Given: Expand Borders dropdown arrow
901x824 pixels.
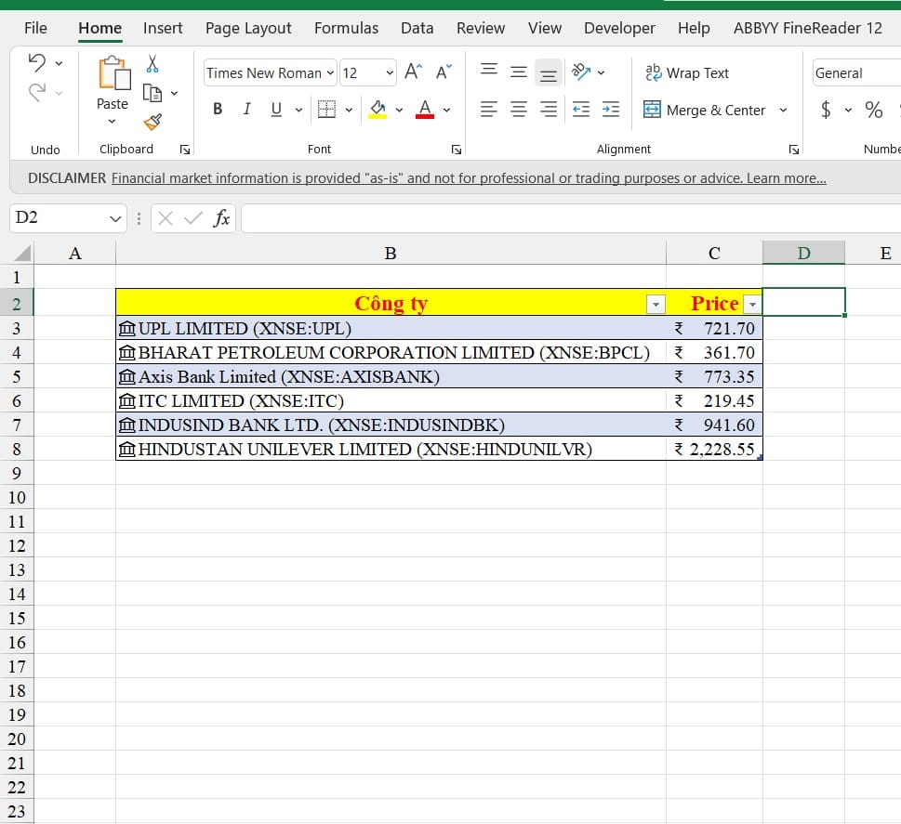Looking at the screenshot, I should point(349,110).
